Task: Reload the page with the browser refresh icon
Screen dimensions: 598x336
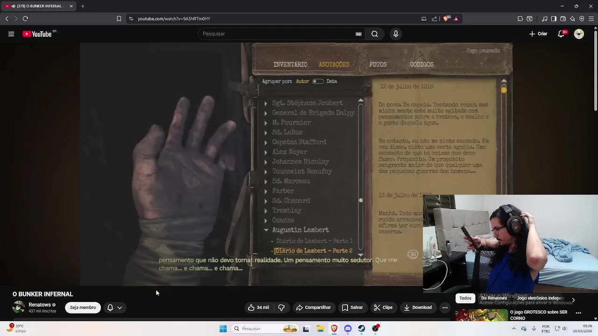Action: [x=25, y=19]
